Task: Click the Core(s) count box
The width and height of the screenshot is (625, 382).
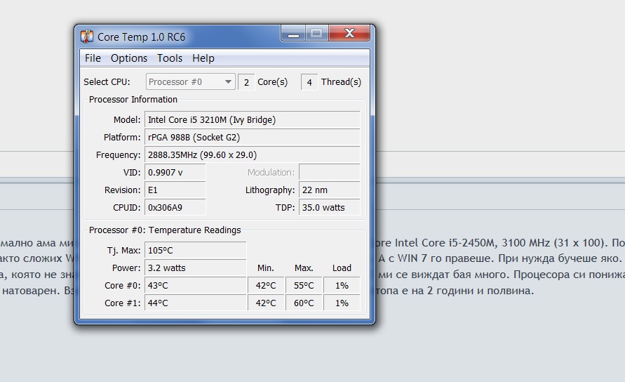Action: point(246,82)
